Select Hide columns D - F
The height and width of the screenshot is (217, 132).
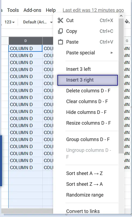tap(87, 112)
